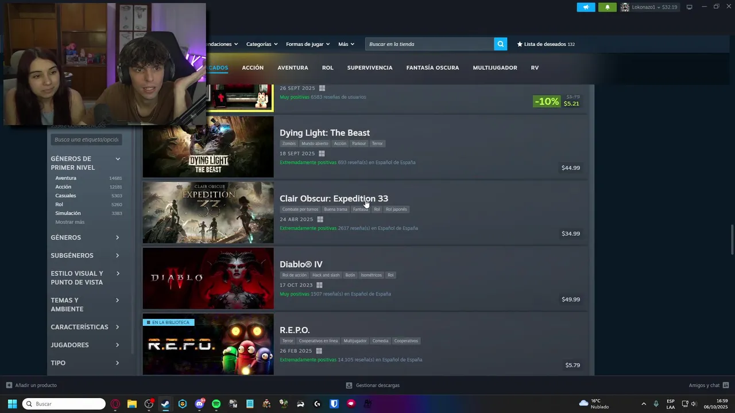
Task: Click the Busca una etiqueta input field
Action: (86, 139)
